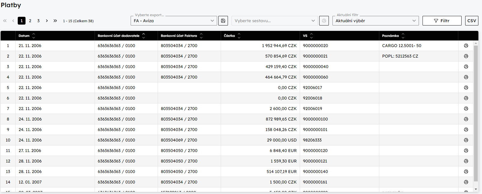Click amount 1 559,30 EUR
The height and width of the screenshot is (194, 482).
coord(283,161)
